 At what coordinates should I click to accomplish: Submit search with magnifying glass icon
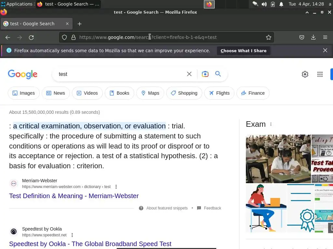click(x=218, y=74)
